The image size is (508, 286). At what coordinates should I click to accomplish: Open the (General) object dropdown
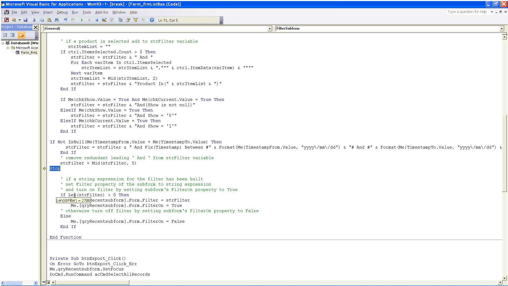270,28
